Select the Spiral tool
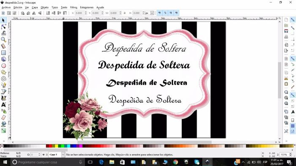 pyautogui.click(x=3, y=79)
